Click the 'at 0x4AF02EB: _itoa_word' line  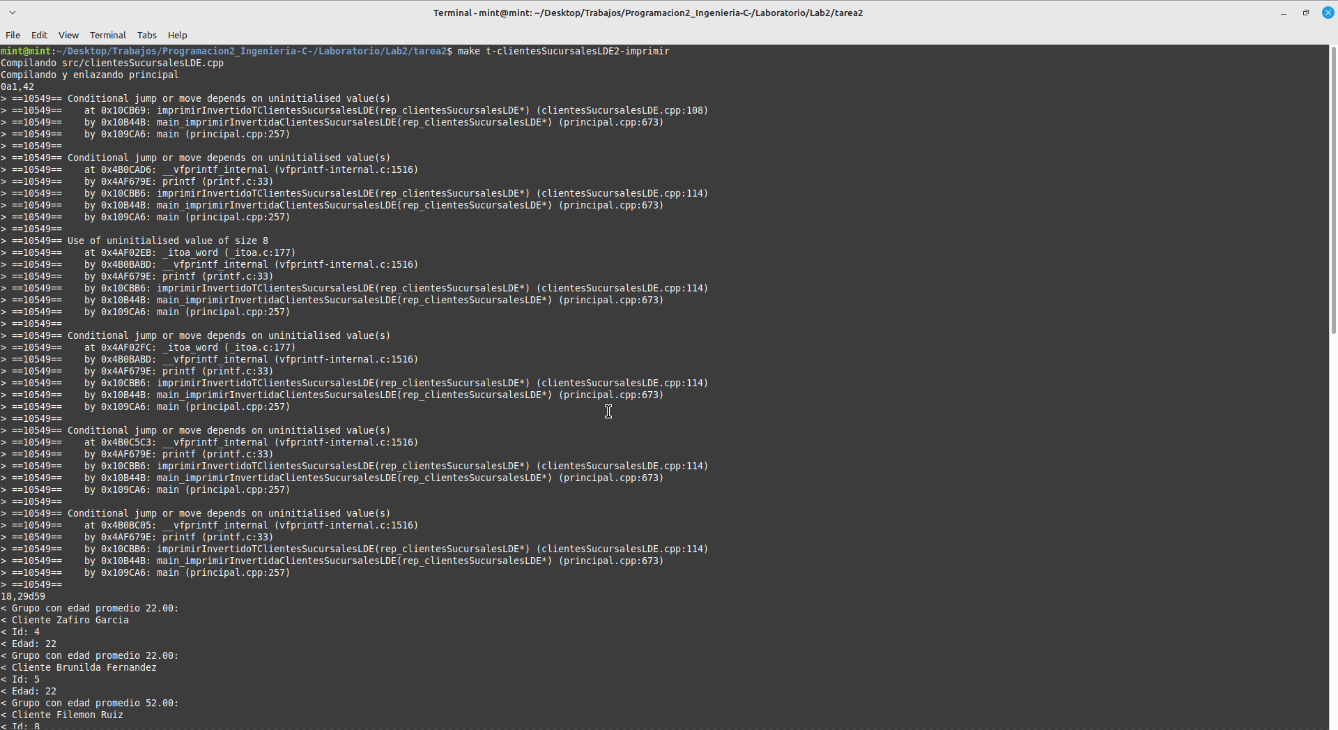[x=148, y=252]
